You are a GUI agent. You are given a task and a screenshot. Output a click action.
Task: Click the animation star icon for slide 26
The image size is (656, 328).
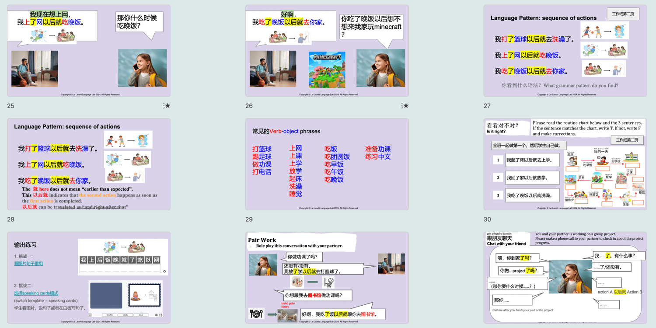point(405,106)
